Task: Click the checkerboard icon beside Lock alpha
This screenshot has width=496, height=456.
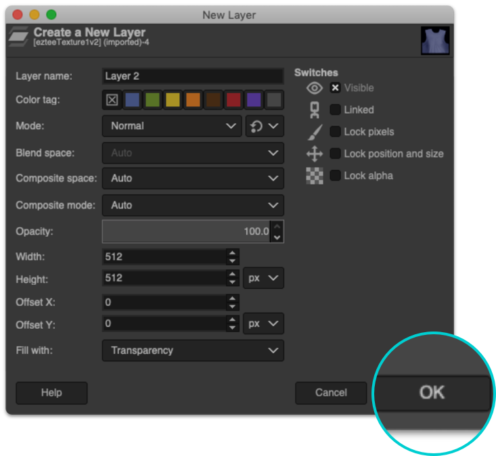Action: pyautogui.click(x=315, y=175)
